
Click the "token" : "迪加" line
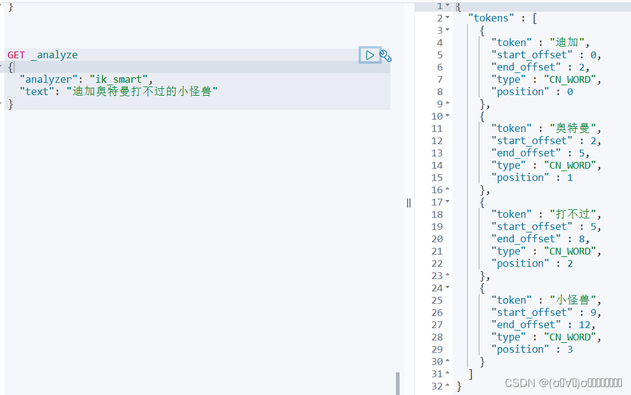pos(540,42)
